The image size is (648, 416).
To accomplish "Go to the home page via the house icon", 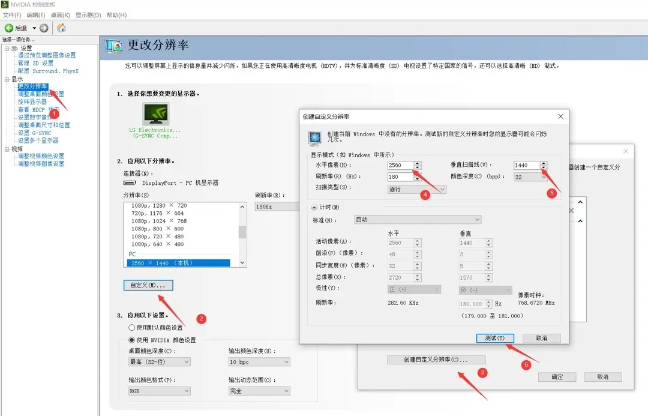I will [x=61, y=28].
